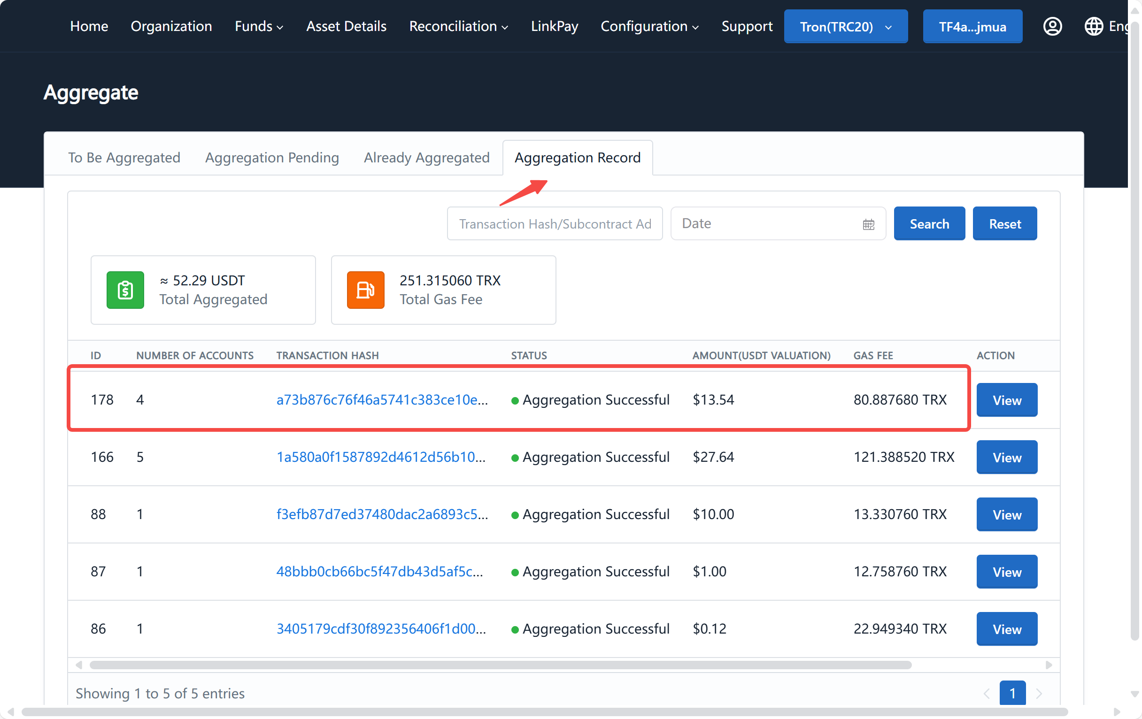Click the Date input field
Viewport: 1142px width, 719px height.
point(778,223)
